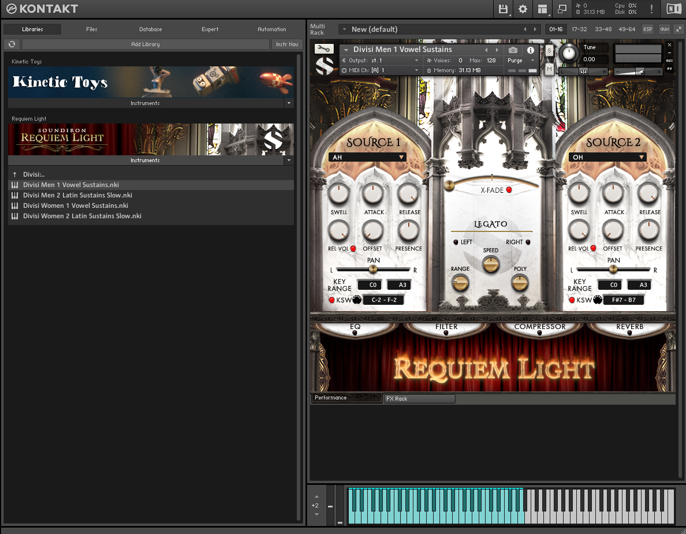Select rack page 17-32
The height and width of the screenshot is (534, 686).
coord(579,29)
